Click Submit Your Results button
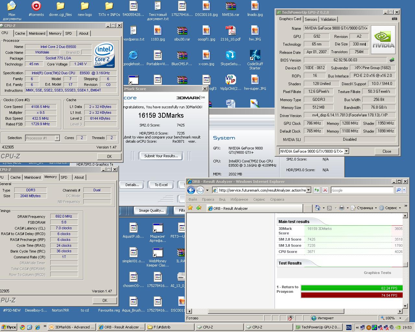 pos(161,156)
